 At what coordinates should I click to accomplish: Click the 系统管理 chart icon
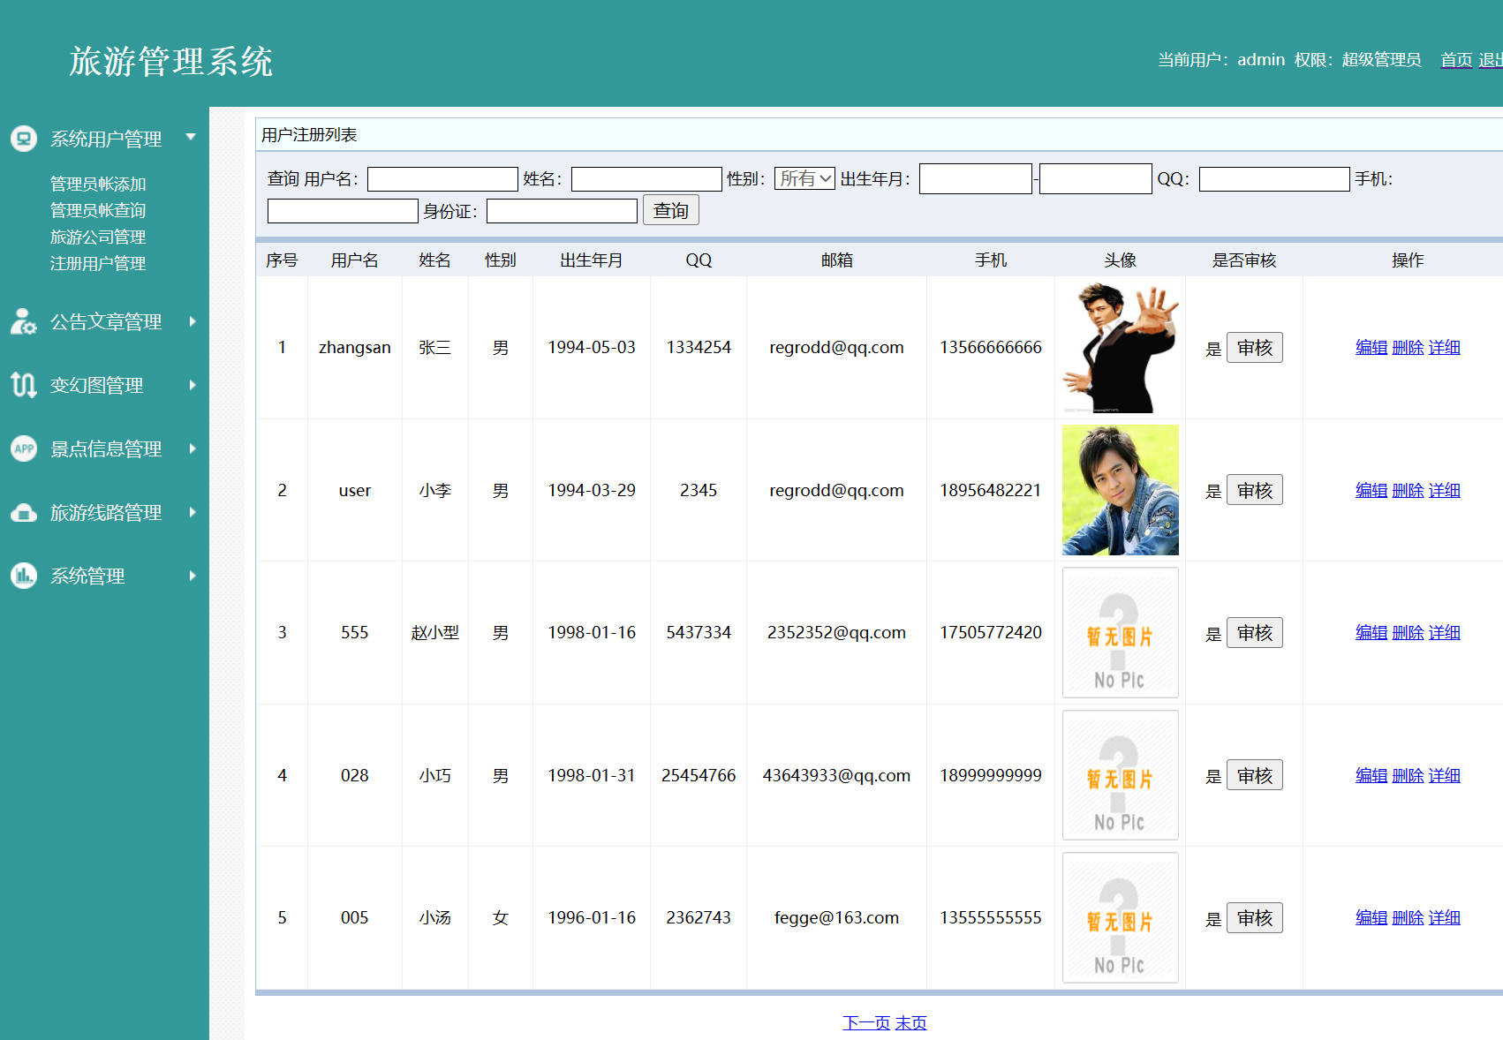click(23, 577)
